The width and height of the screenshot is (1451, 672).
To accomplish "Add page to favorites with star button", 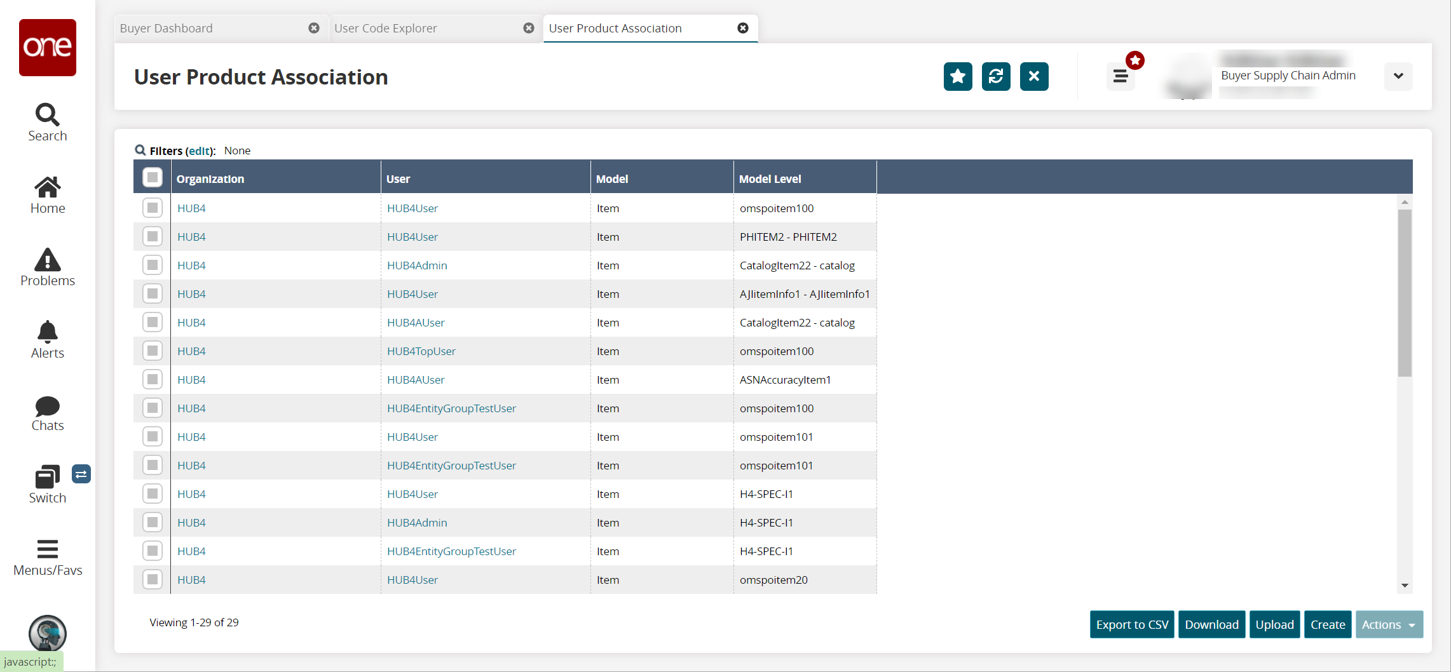I will (x=957, y=77).
